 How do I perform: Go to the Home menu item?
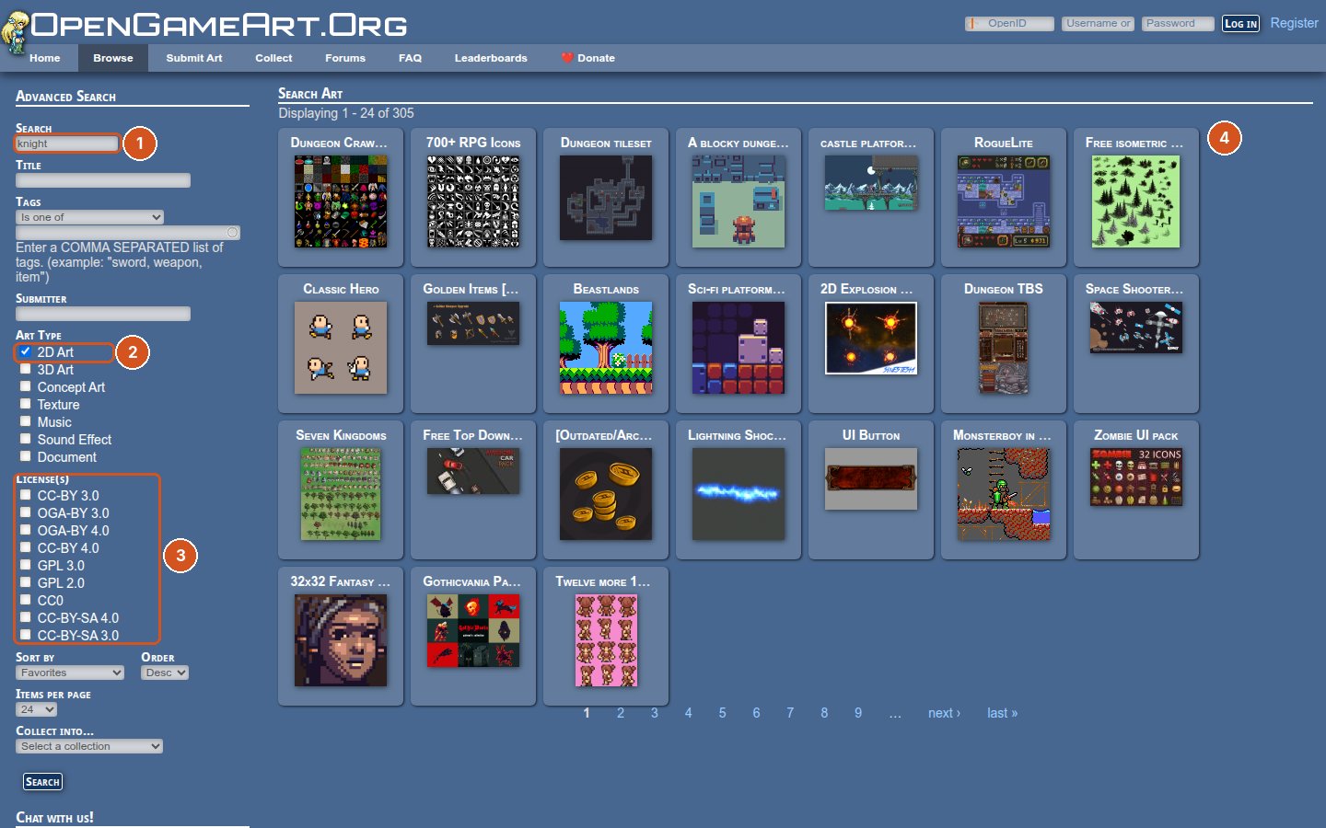(x=45, y=58)
